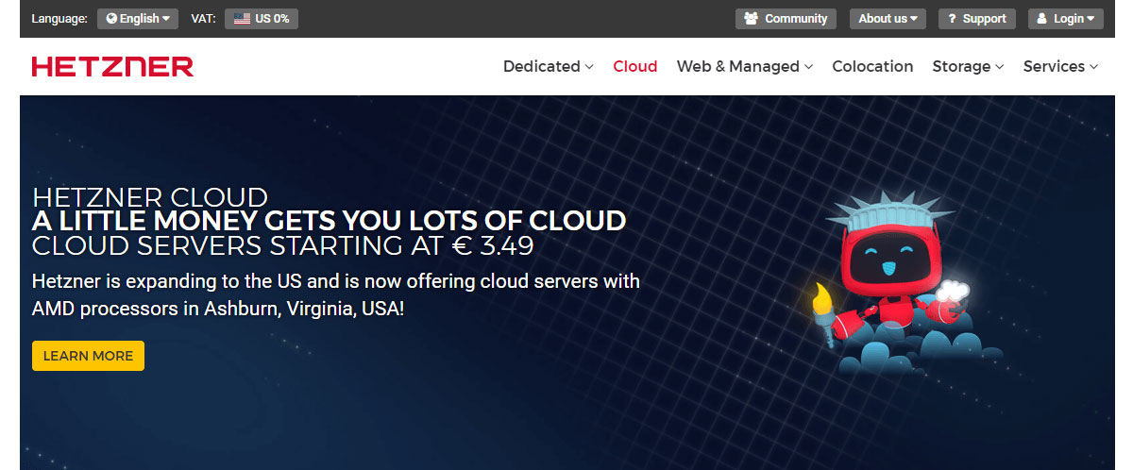Open the US 0% VAT selector
1133x470 pixels.
262,19
